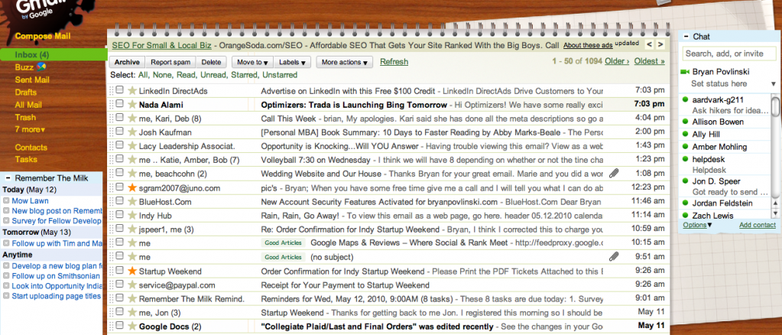
Task: Click Compose Mail
Action: point(42,36)
